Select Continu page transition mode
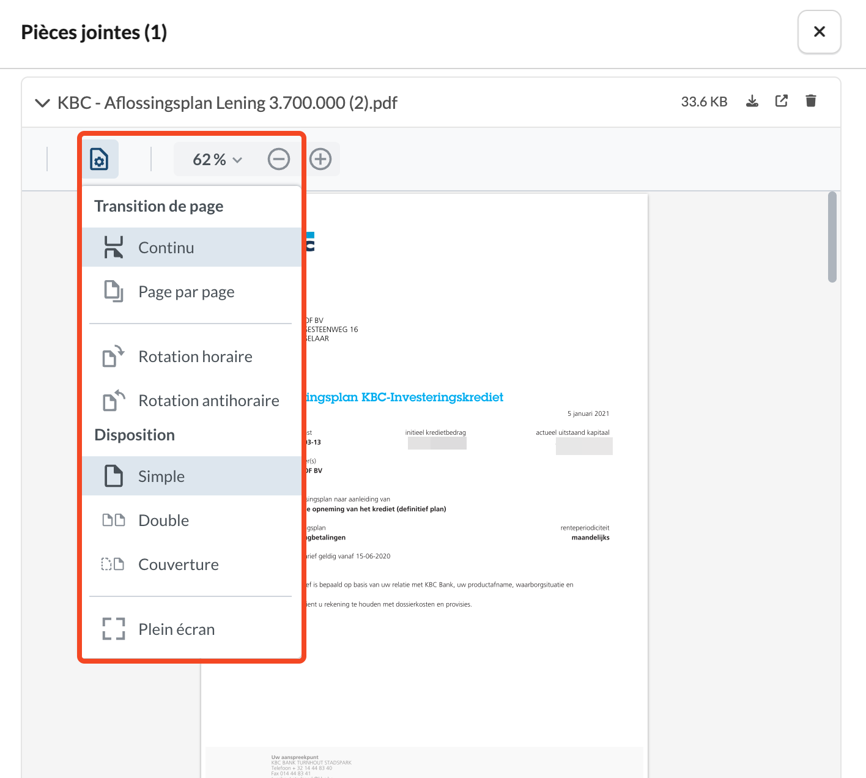Viewport: 866px width, 778px height. [x=166, y=248]
